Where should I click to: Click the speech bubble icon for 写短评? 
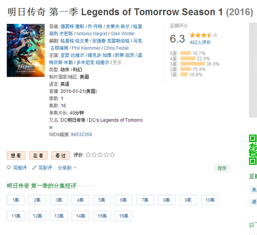[x=9, y=168]
